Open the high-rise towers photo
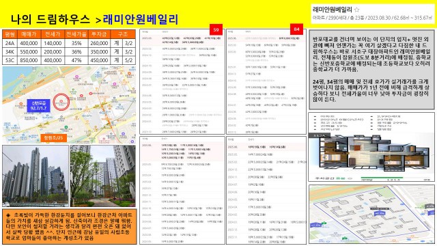Viewport: 437px width, 246px height. click(36, 176)
